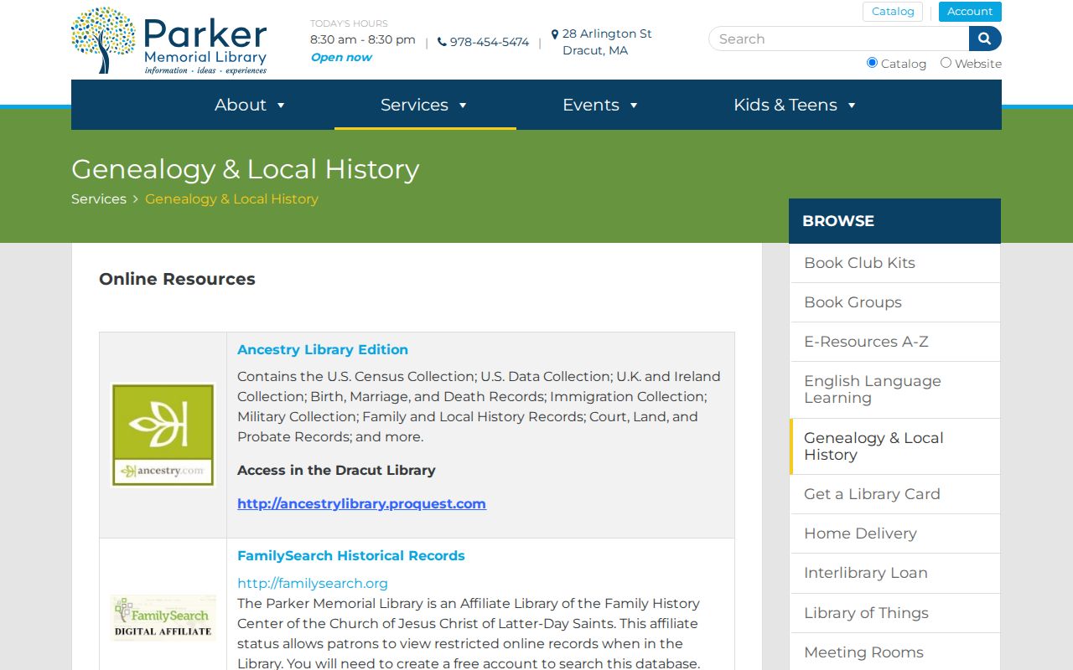Click the Catalog button at top
The height and width of the screenshot is (670, 1073).
click(893, 12)
